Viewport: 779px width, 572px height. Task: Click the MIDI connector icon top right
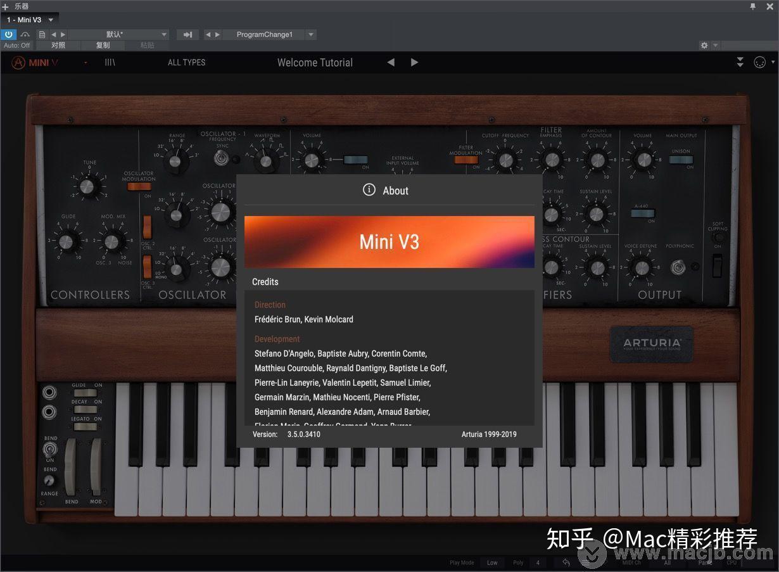click(759, 62)
